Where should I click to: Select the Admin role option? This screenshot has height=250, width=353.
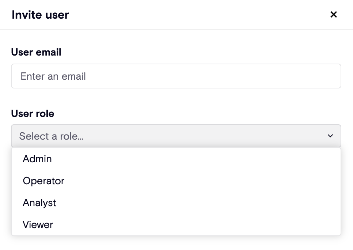pos(37,159)
